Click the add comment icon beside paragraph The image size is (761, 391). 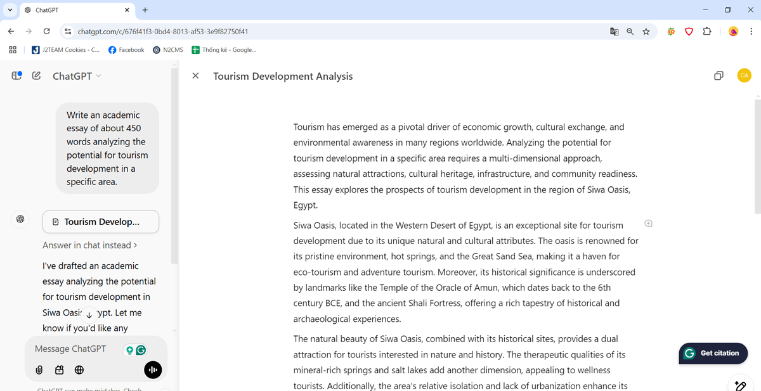tap(648, 223)
